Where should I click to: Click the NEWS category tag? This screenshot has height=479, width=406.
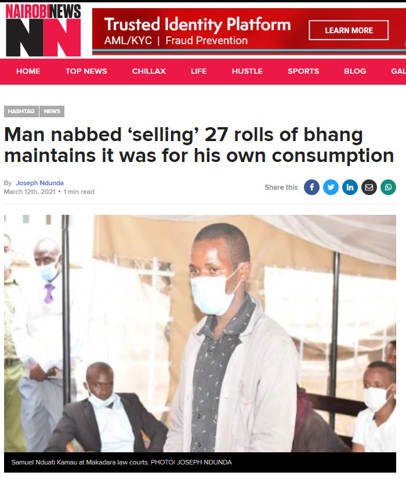[52, 111]
